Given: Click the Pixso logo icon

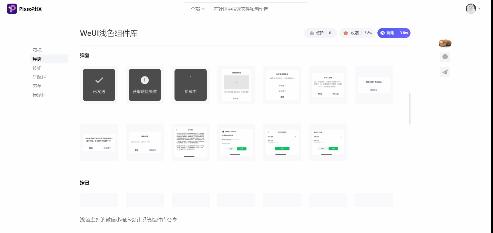Looking at the screenshot, I should (12, 9).
